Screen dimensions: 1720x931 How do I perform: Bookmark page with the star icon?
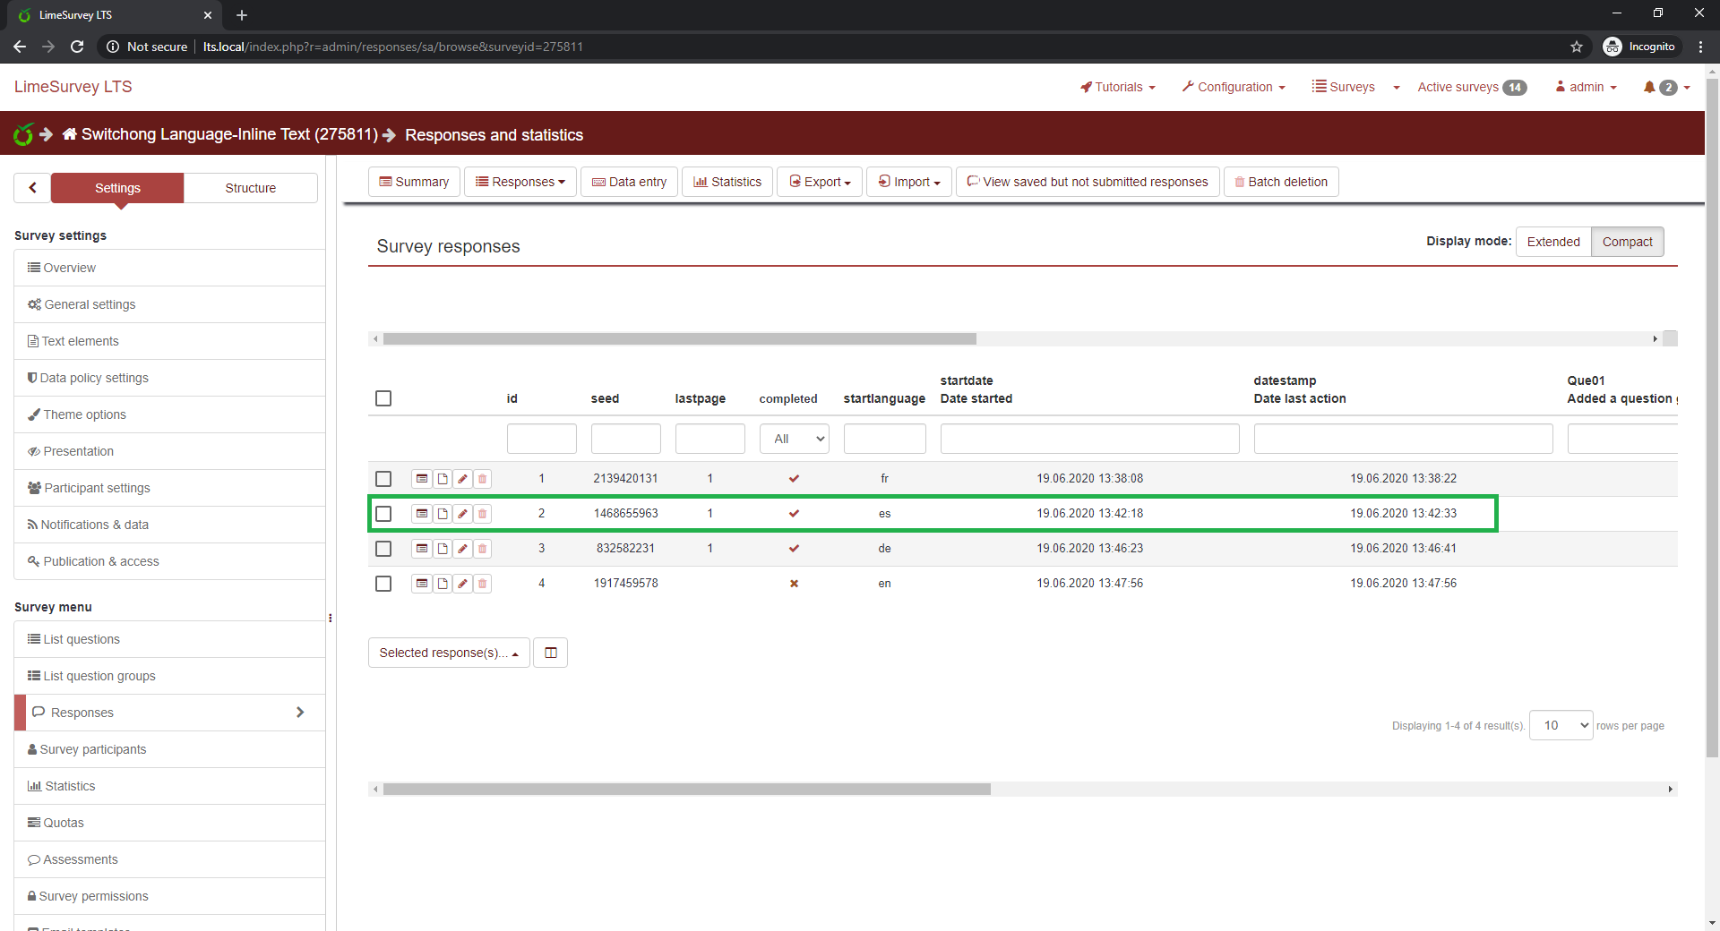pos(1577,47)
